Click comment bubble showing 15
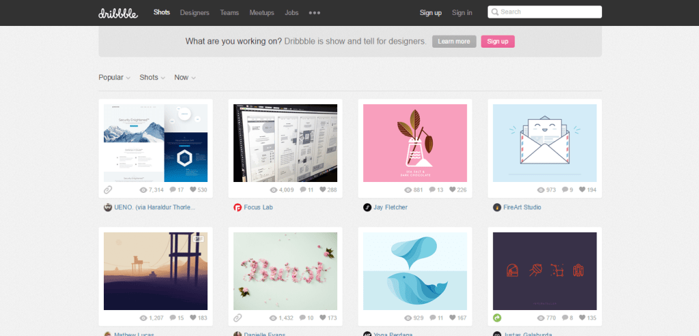 [173, 318]
